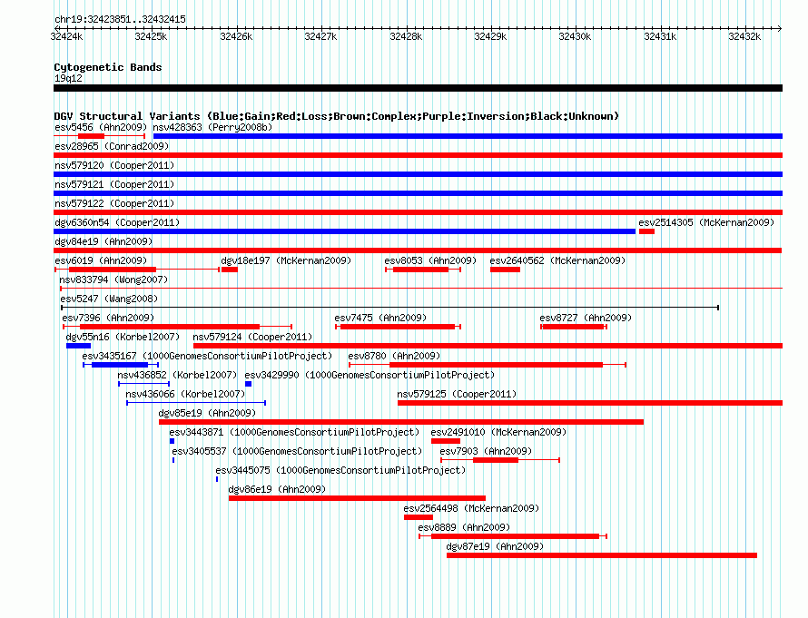Click the blue dgv55n16 gain bar

click(x=78, y=346)
